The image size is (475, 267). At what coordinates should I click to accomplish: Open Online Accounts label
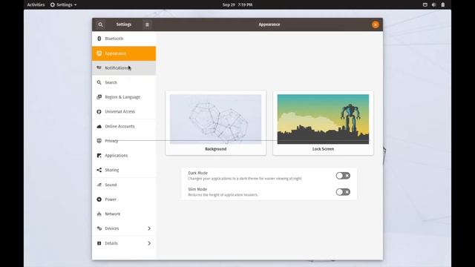coord(119,126)
